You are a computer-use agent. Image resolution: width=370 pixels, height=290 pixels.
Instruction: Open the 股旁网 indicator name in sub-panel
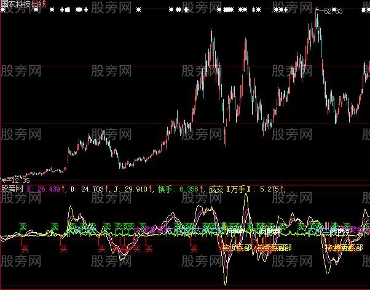12,189
